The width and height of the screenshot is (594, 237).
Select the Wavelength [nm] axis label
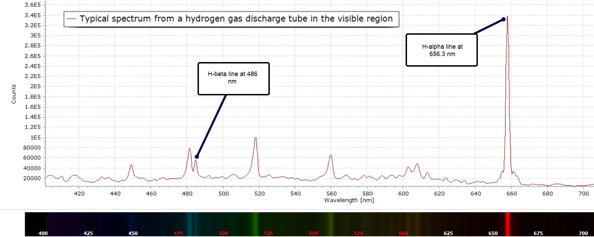pyautogui.click(x=349, y=200)
